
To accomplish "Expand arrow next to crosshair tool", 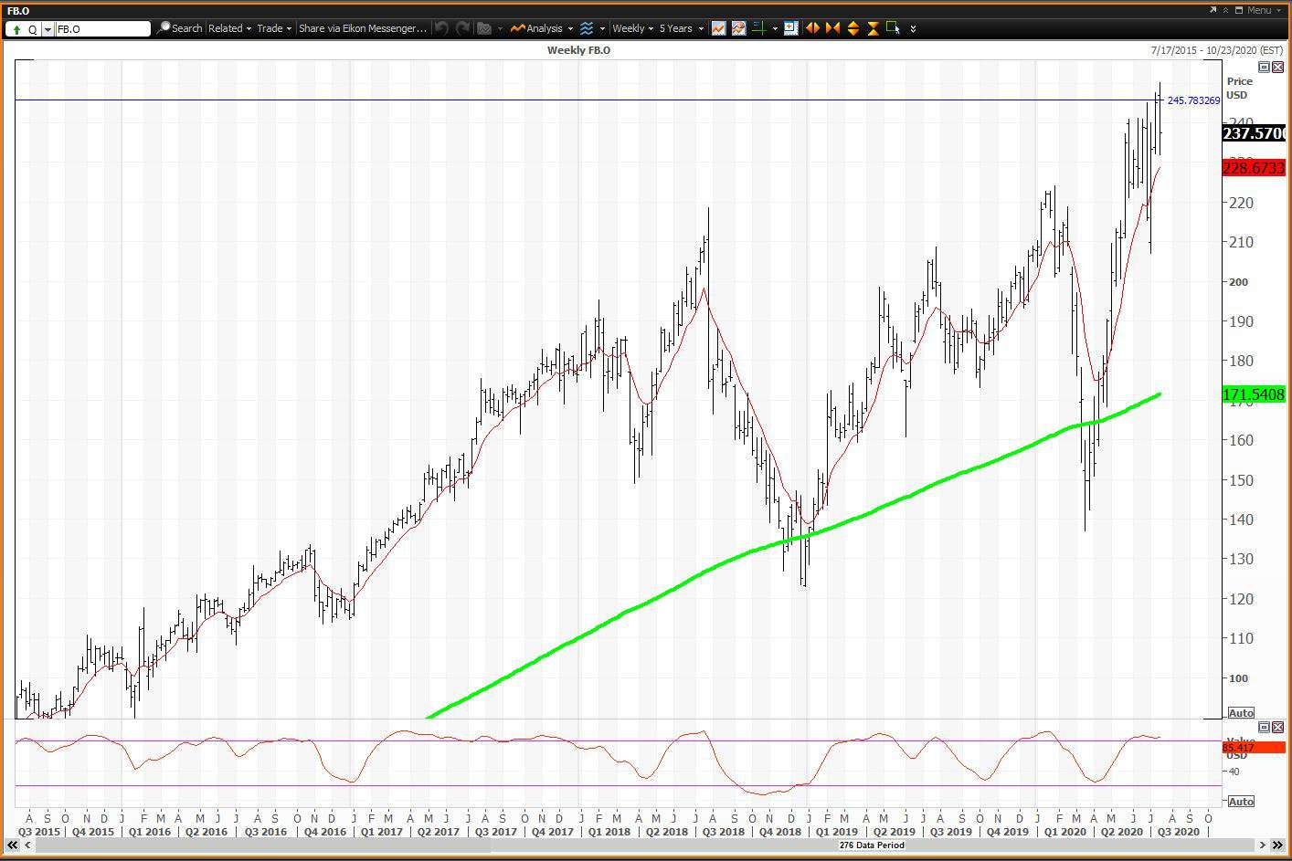I will 775,29.
